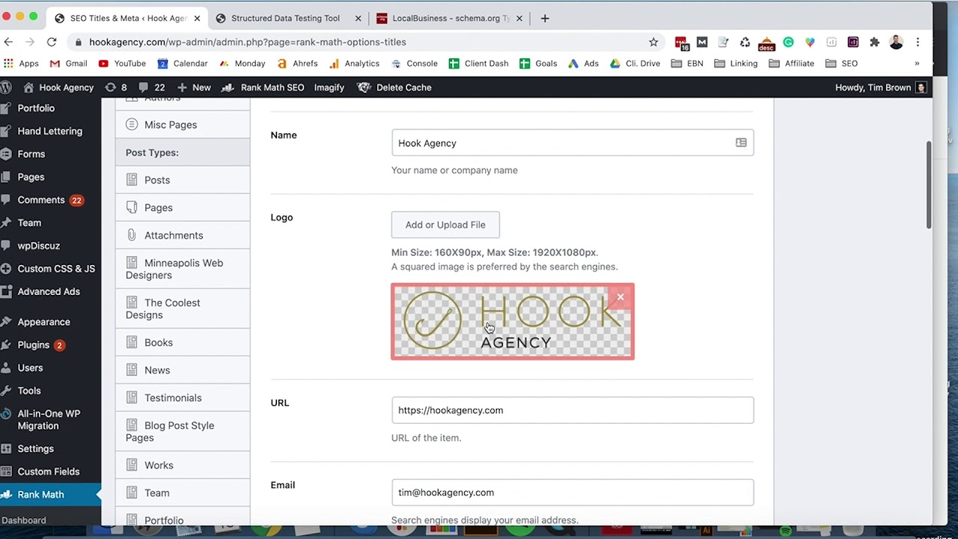
Task: Open a new browser tab with plus
Action: (x=545, y=18)
